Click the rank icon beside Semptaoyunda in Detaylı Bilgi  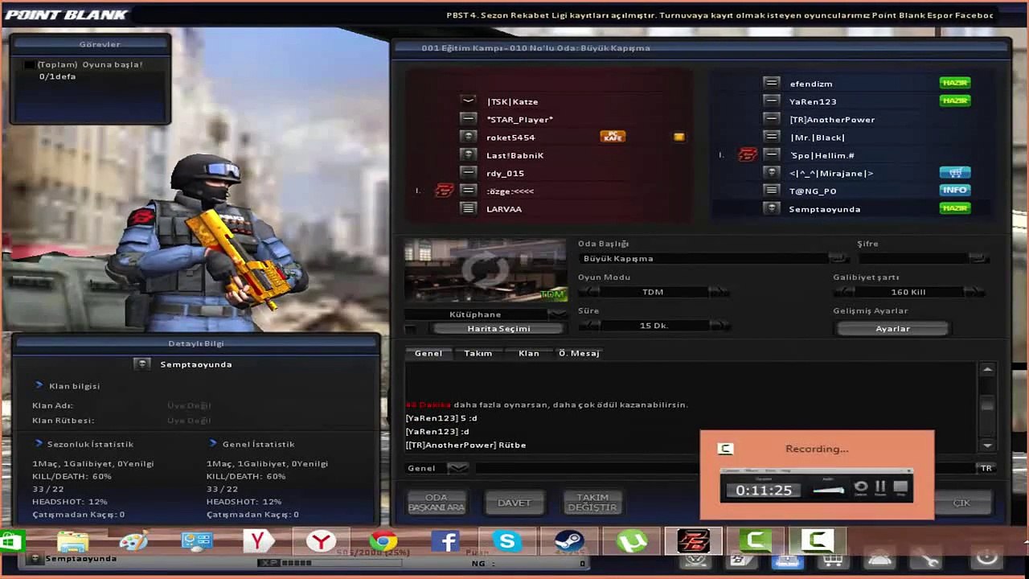click(142, 364)
